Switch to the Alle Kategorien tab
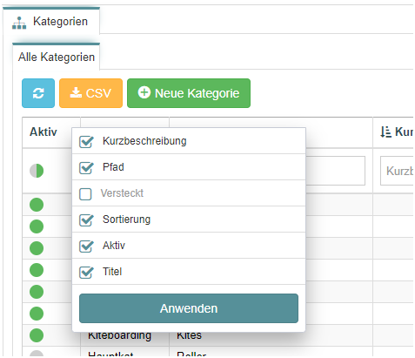This screenshot has height=358, width=415. click(x=56, y=57)
